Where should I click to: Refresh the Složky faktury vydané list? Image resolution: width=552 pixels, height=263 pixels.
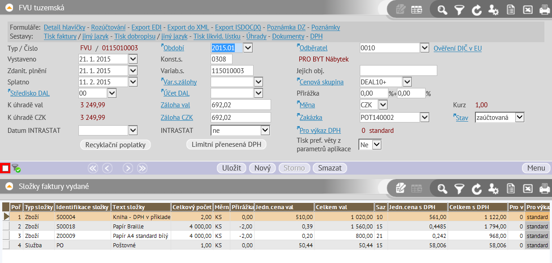(x=476, y=188)
